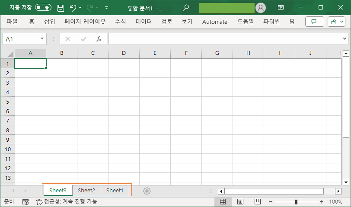Click the macro recording status bar icon
351x207 pixels.
point(26,202)
